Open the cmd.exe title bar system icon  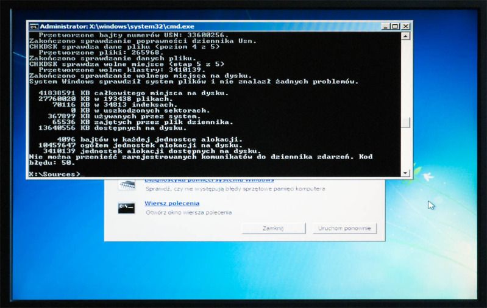click(34, 26)
